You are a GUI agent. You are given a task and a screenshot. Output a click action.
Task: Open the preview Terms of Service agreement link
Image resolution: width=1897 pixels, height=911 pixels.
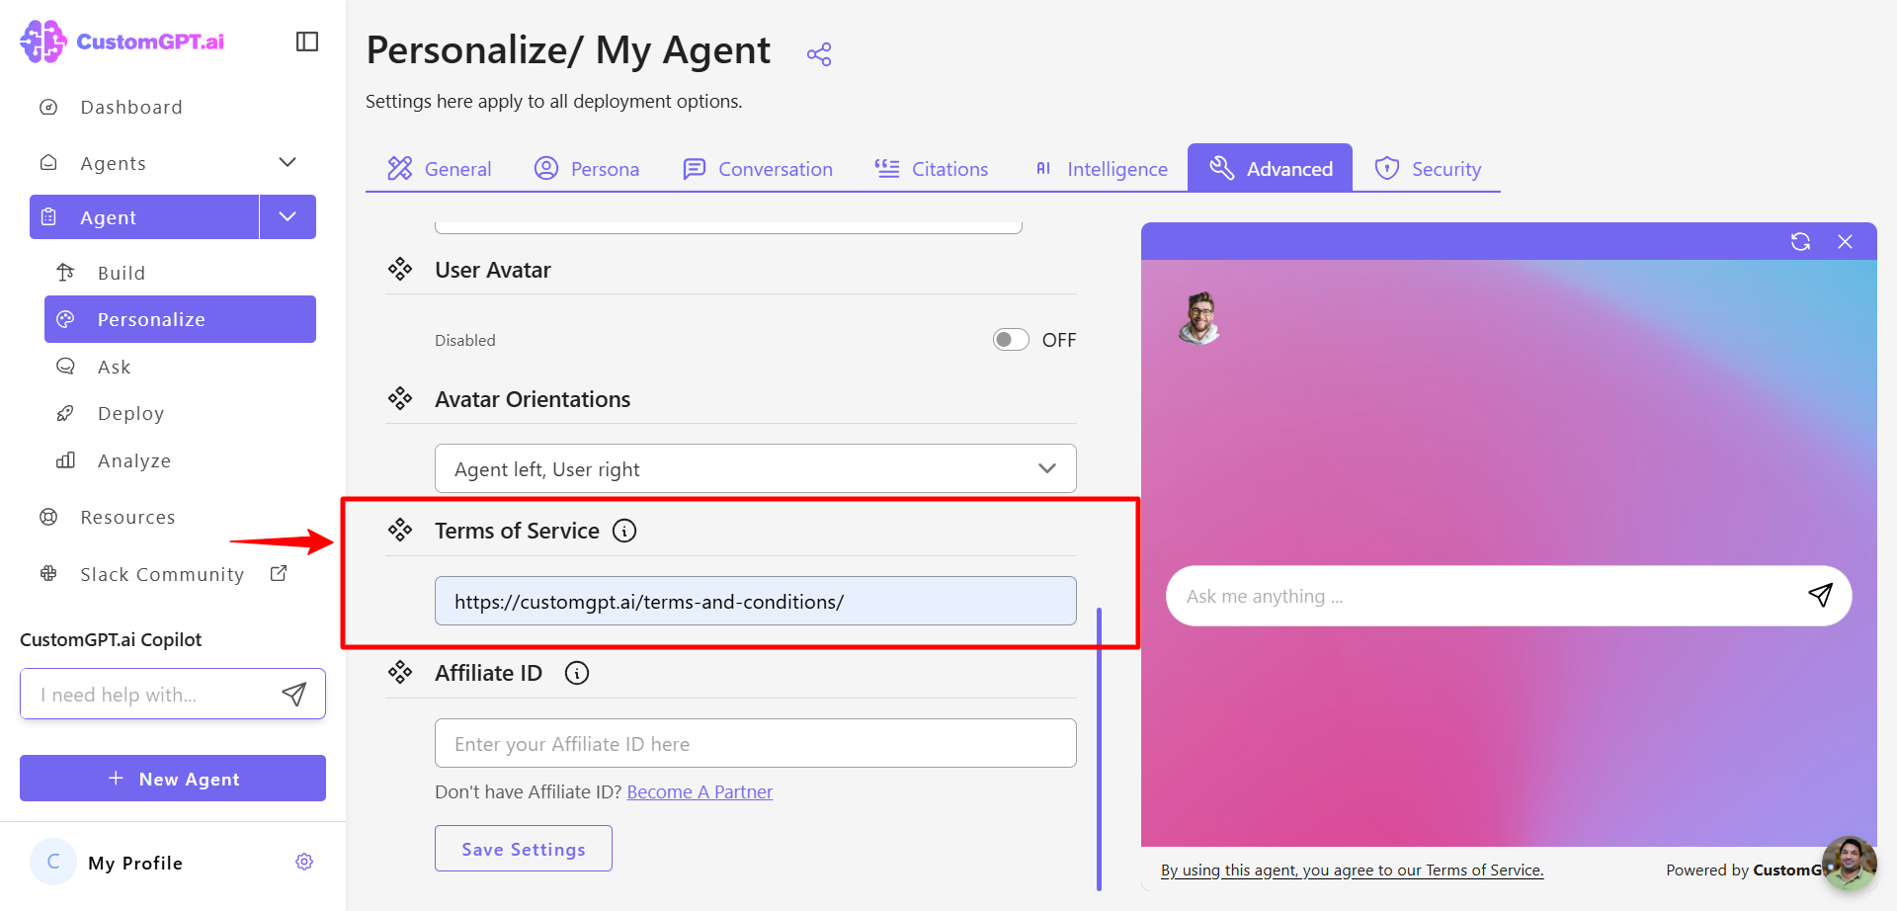pyautogui.click(x=1352, y=870)
